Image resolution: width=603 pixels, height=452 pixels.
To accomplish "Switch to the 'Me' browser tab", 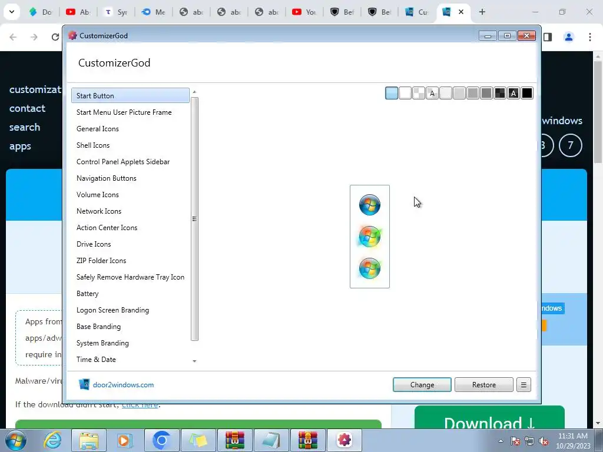I will pos(154,12).
